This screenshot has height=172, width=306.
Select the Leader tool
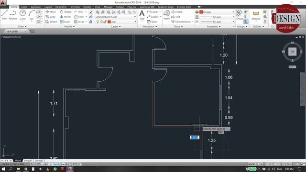(153, 17)
